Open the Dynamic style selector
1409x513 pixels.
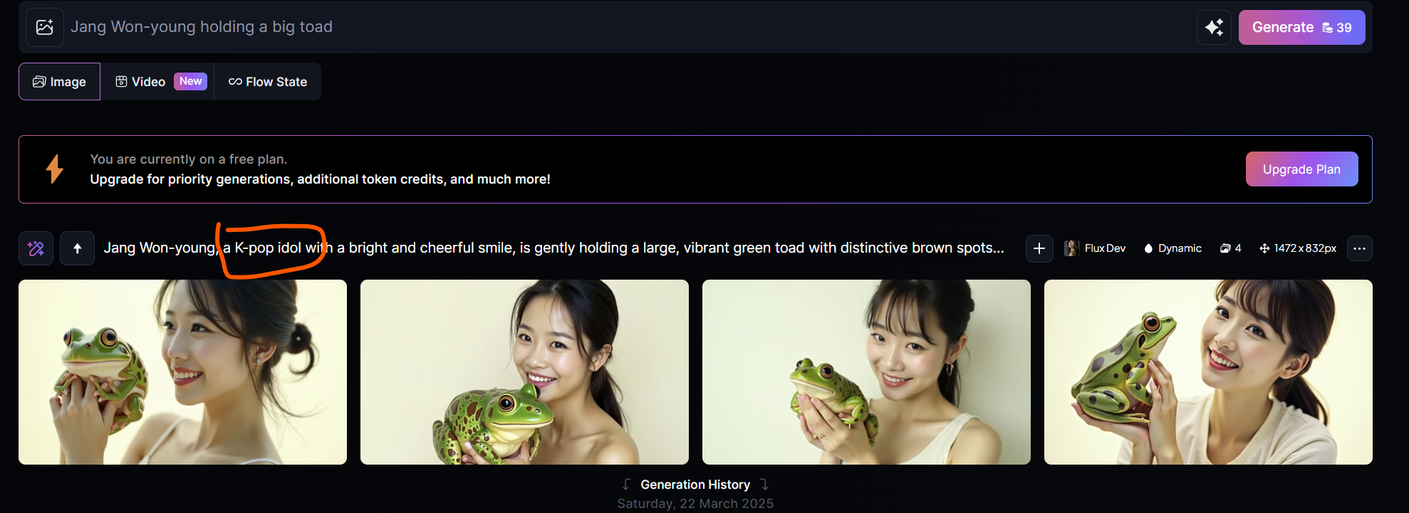click(x=1173, y=248)
